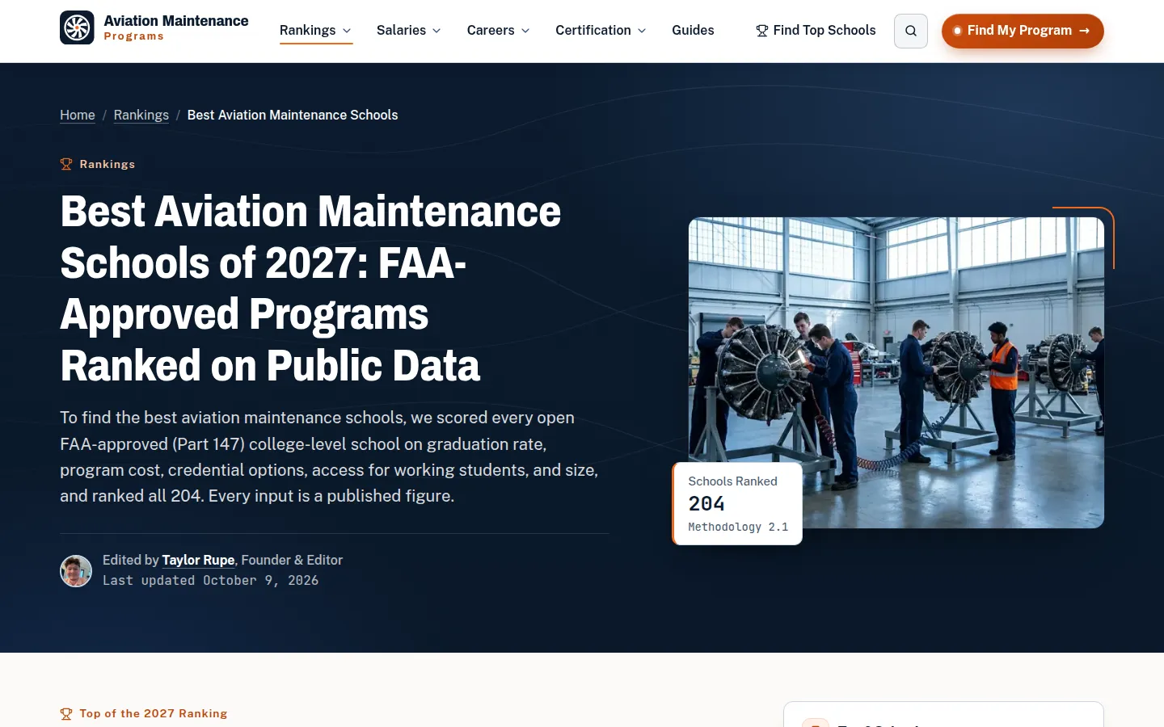Open the Rankings nav menu label
1164x727 pixels.
point(307,30)
